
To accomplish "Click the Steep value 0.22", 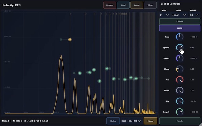I will click(192, 69).
